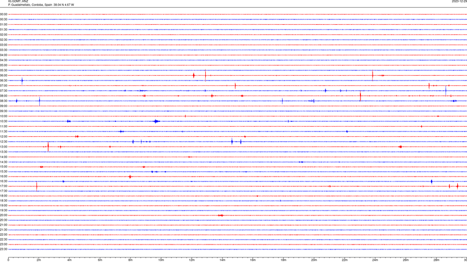
Task: Click the 10:00 trace time label
Action: 3,116
